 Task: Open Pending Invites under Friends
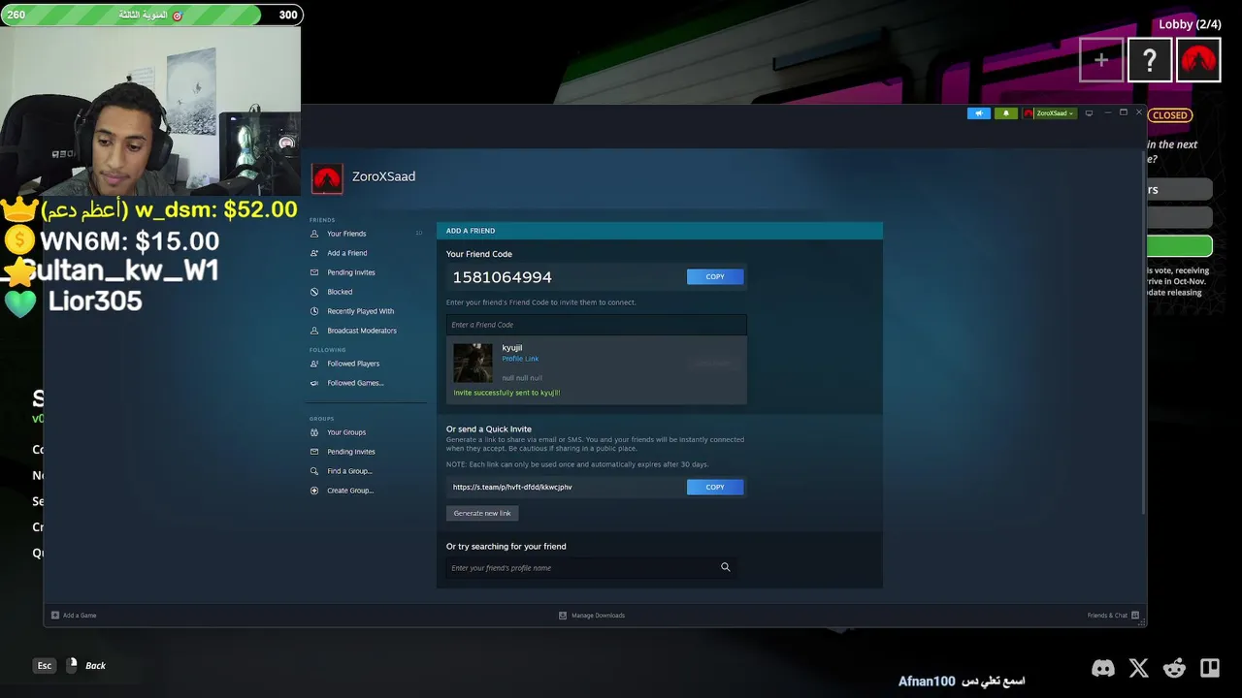[350, 272]
